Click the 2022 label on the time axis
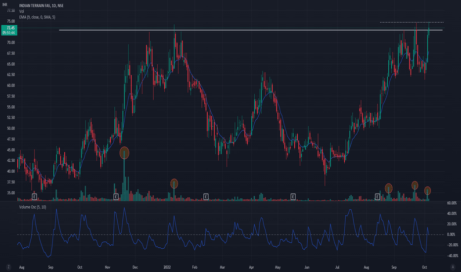The height and width of the screenshot is (272, 461). [x=167, y=267]
